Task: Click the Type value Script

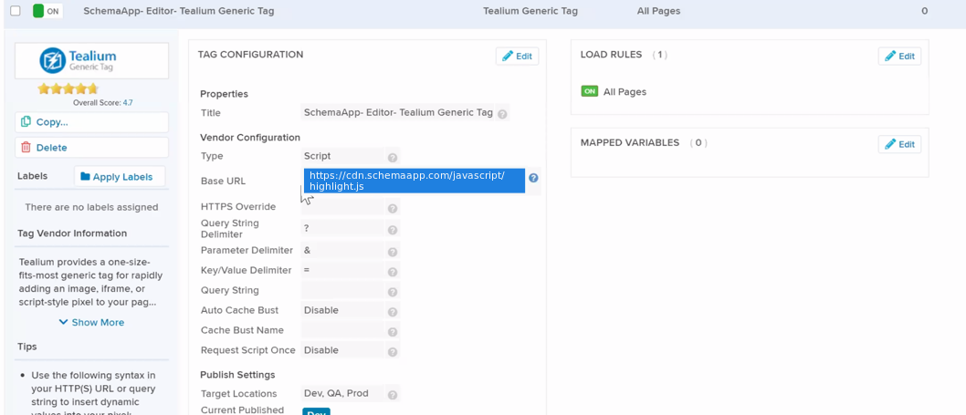Action: pyautogui.click(x=342, y=156)
